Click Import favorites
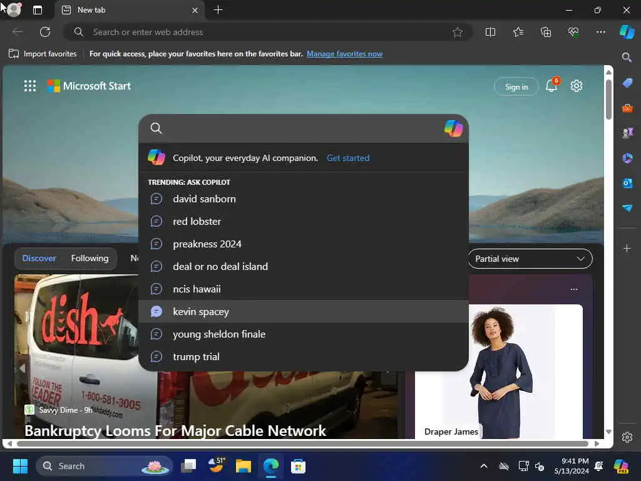Screen dimensions: 641x481 pos(43,54)
